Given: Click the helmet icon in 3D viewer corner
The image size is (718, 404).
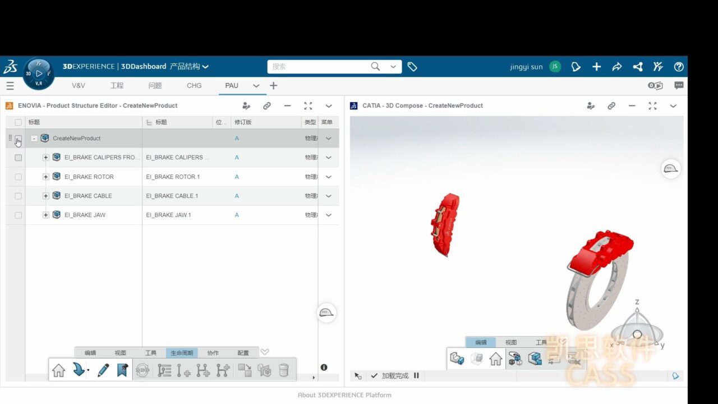Looking at the screenshot, I should click(x=671, y=168).
